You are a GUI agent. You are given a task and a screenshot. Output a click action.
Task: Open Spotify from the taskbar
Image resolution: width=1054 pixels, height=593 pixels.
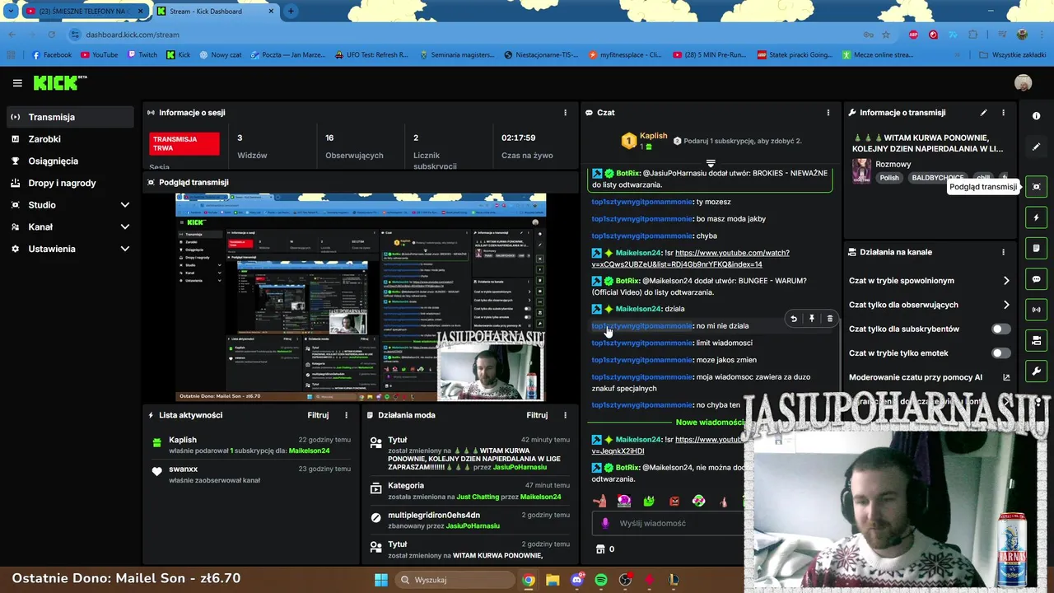[x=601, y=580]
